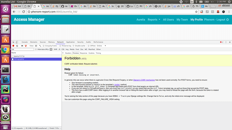Clear the network log
Viewport: 232px width, 130px height.
[x=17, y=46]
